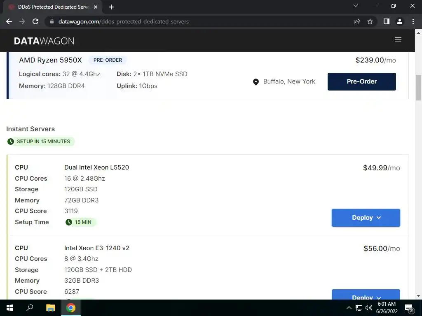This screenshot has width=422, height=316.
Task: Bookmark this page with the star icon
Action: tap(370, 21)
